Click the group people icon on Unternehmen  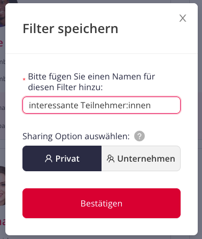[111, 158]
